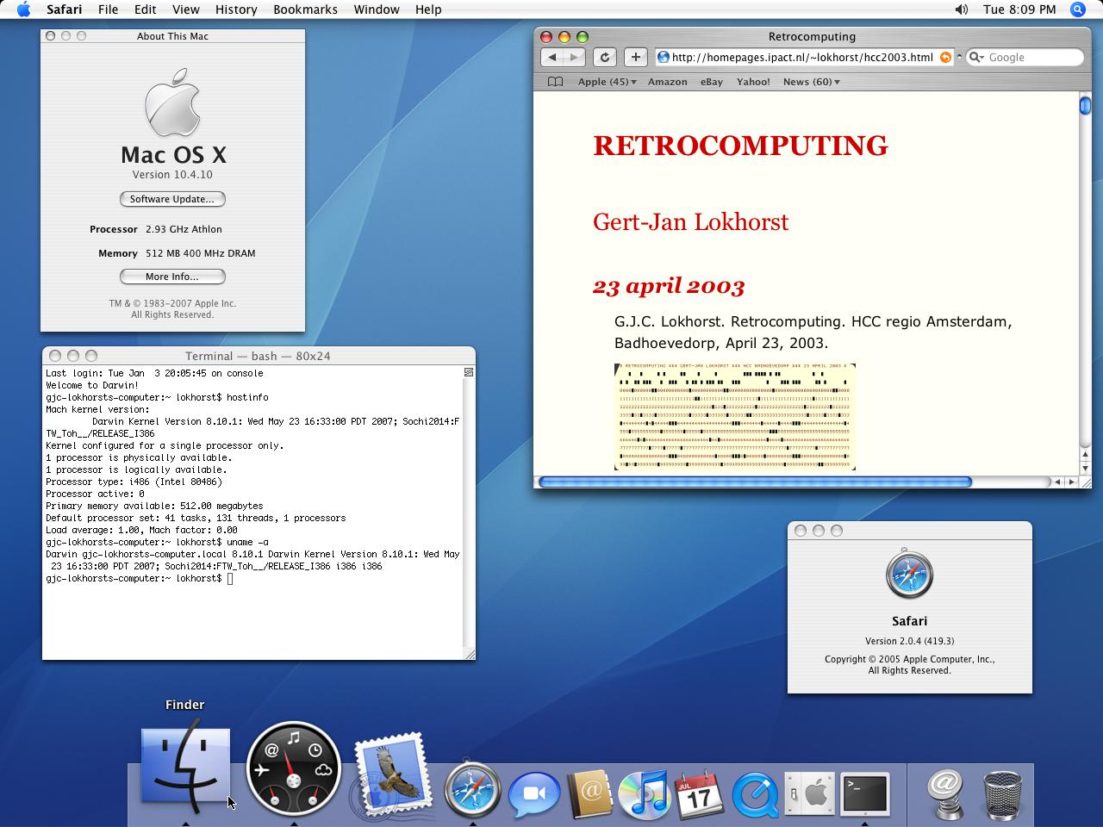Screen dimensions: 1103x827
Task: Open Address Book in the Dock
Action: (x=590, y=793)
